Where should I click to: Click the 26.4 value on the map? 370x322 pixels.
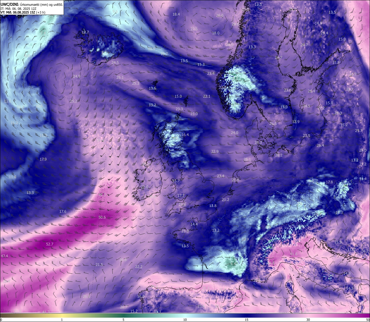pos(320,146)
